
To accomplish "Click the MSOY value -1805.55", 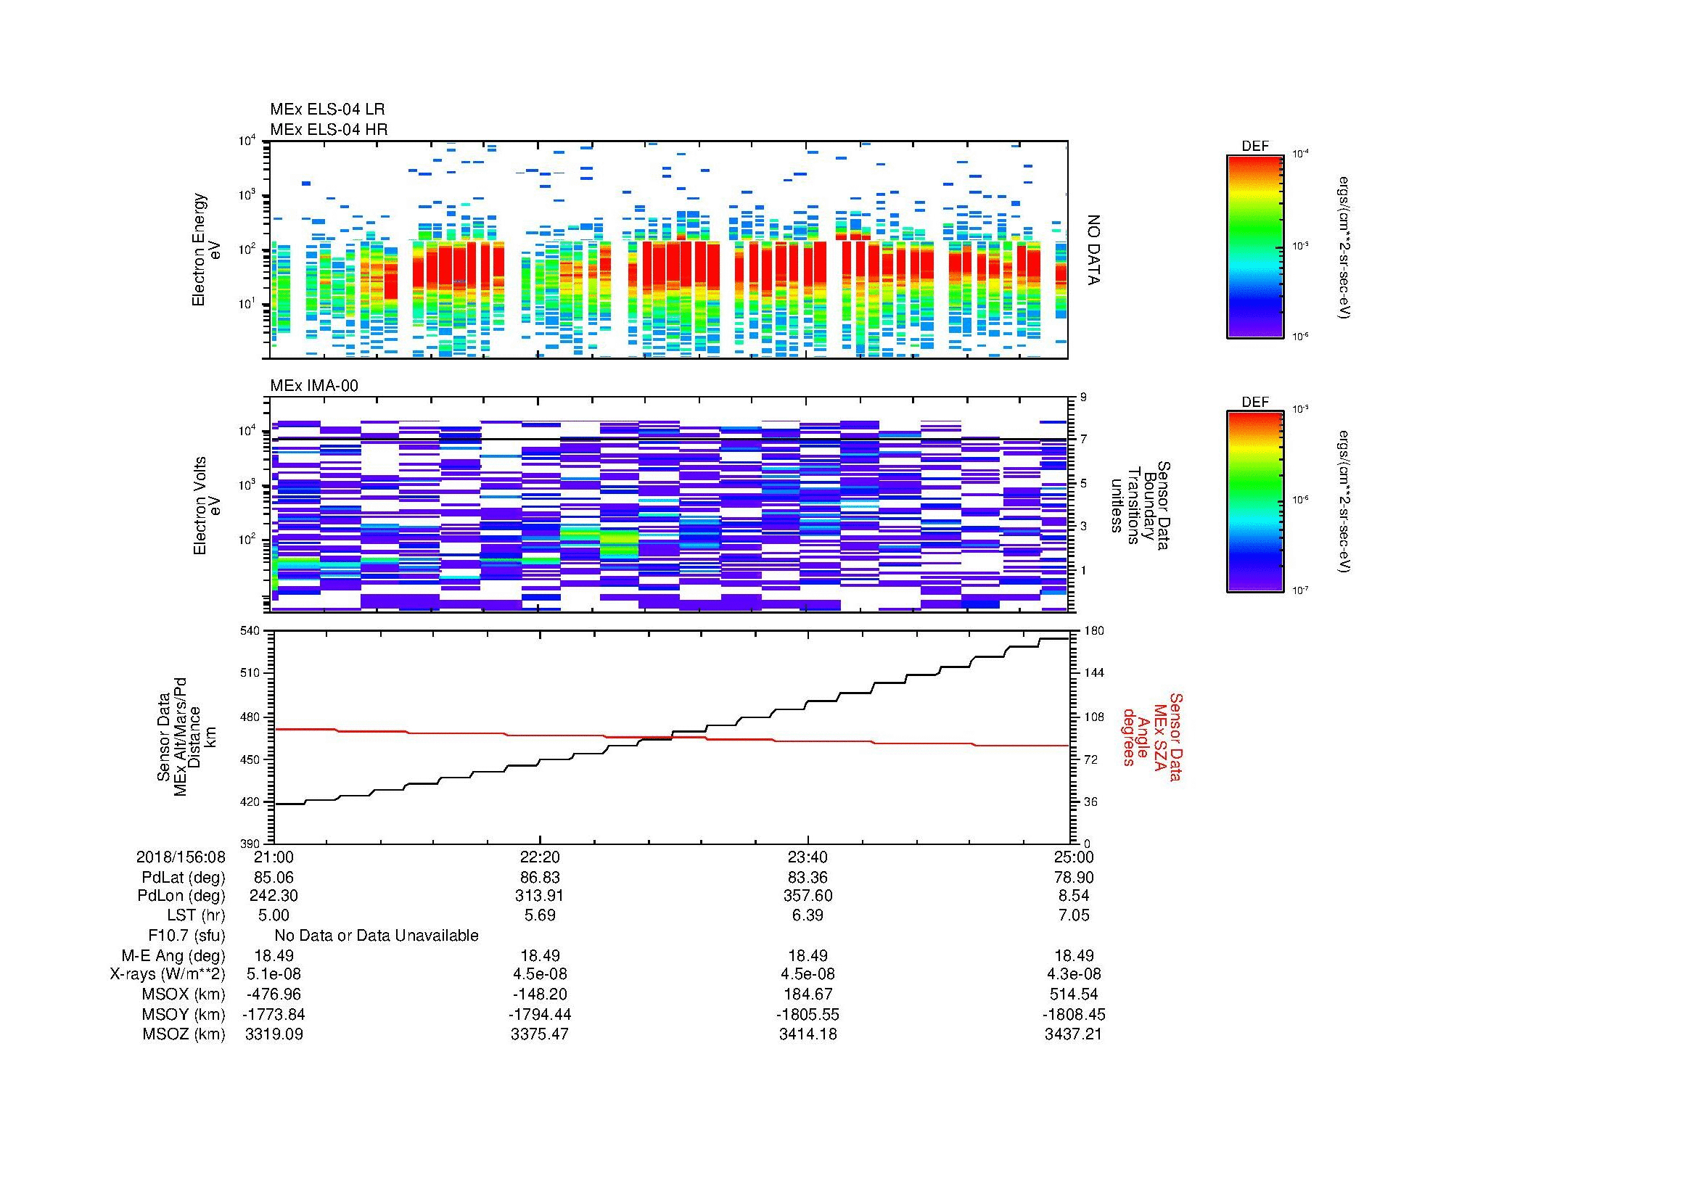I will [808, 1014].
